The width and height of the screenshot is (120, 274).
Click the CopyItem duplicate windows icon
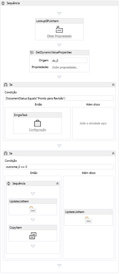[x=33, y=236]
